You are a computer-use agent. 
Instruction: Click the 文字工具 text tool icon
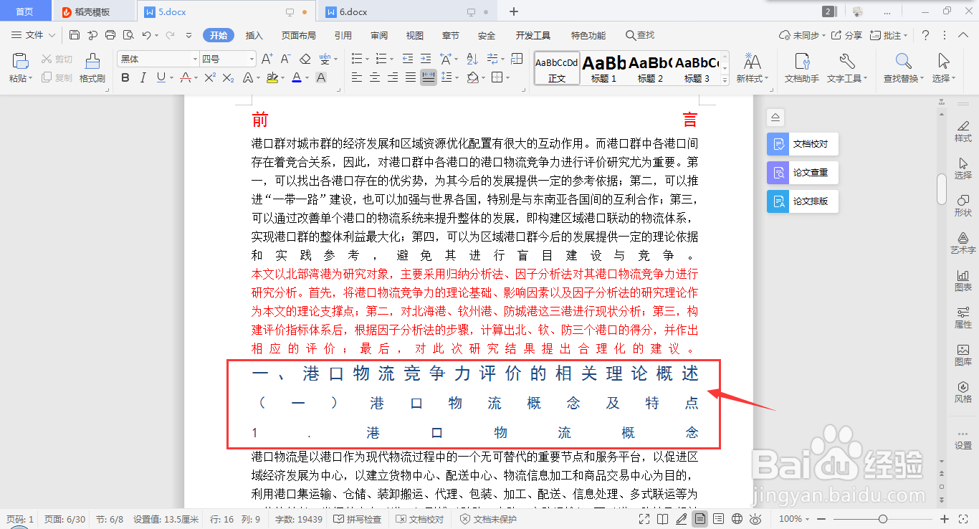coord(846,68)
